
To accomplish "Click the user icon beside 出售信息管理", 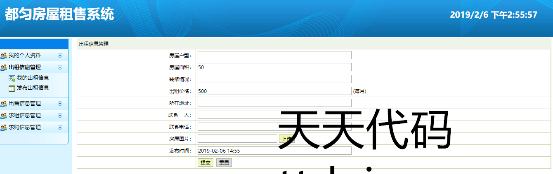I will click(4, 104).
